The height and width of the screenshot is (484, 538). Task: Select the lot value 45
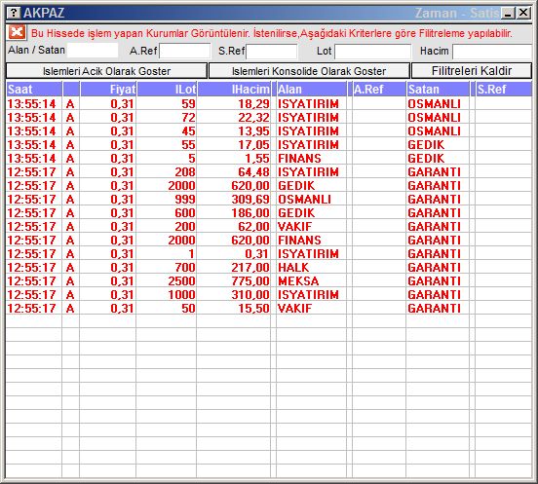188,130
